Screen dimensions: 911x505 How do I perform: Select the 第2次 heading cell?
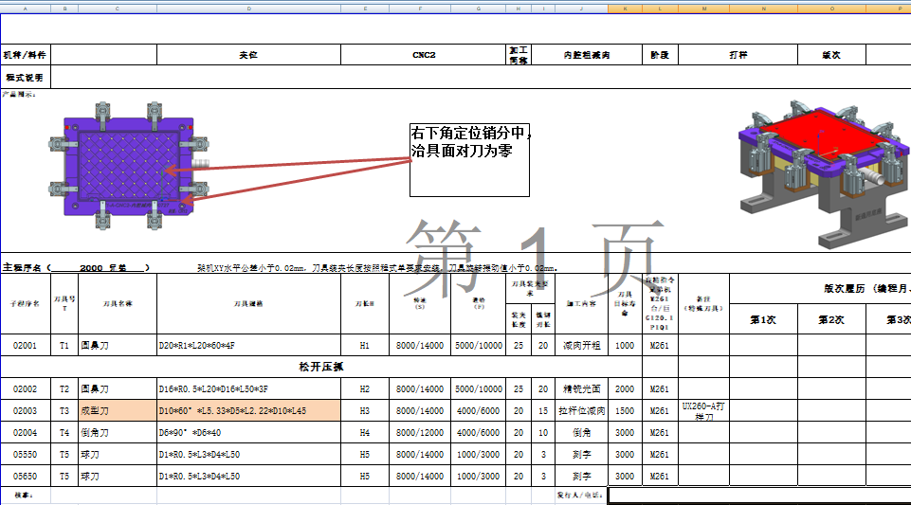[x=831, y=319]
